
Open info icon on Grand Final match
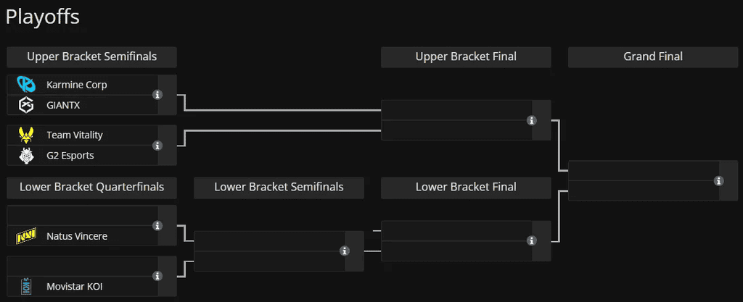tap(719, 180)
